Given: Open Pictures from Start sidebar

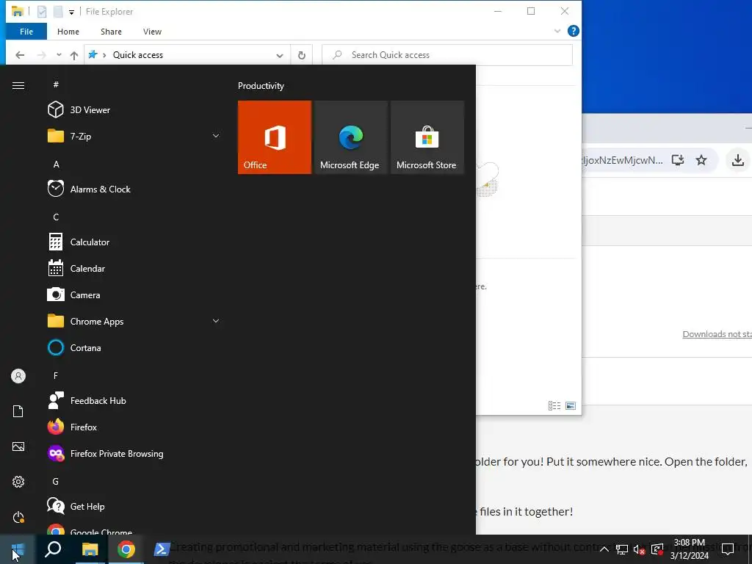Looking at the screenshot, I should [18, 446].
